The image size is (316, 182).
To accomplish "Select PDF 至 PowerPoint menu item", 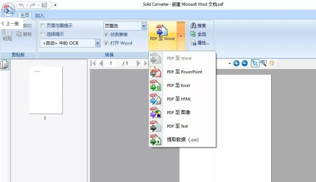I will coord(182,72).
